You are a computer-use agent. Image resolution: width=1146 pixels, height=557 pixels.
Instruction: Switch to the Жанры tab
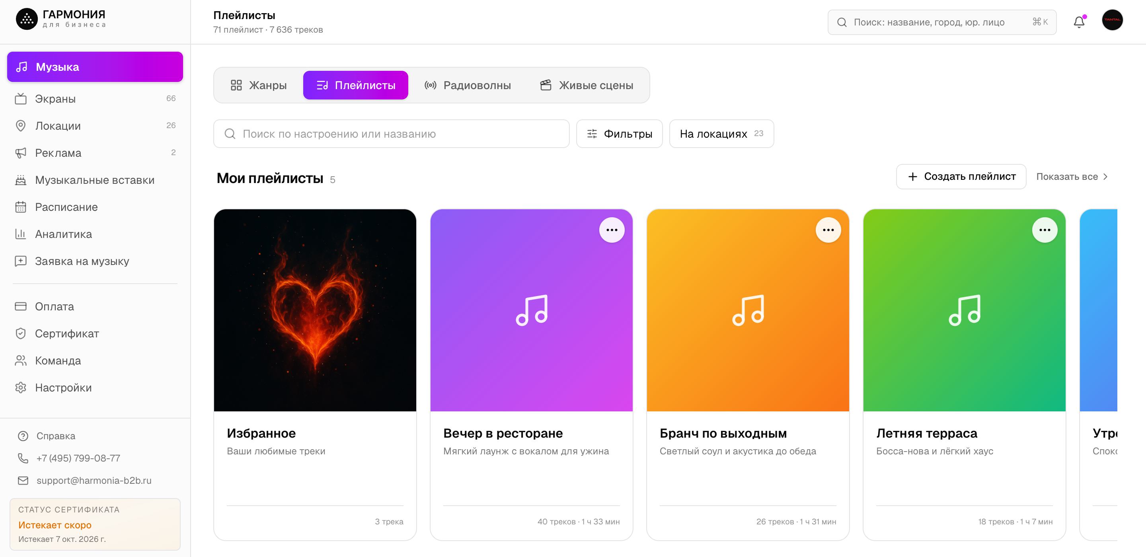tap(259, 85)
